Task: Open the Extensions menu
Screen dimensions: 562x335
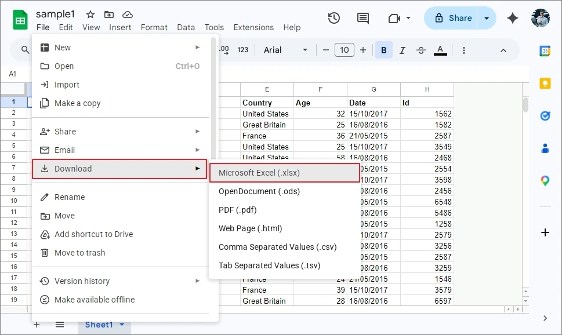Action: tap(253, 27)
